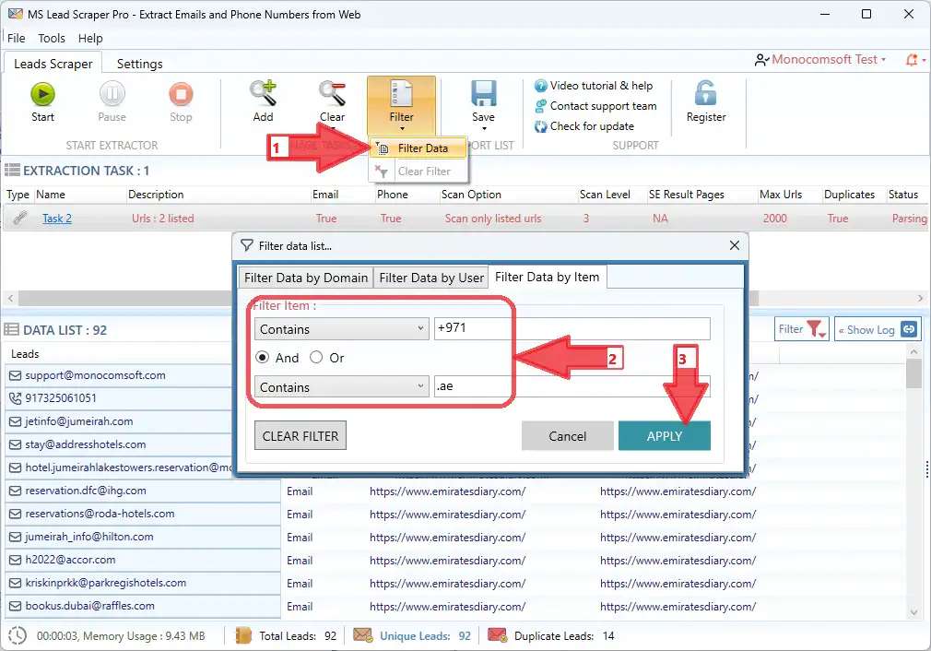Click the paperclip type icon for Task 2
The width and height of the screenshot is (931, 651).
point(19,218)
